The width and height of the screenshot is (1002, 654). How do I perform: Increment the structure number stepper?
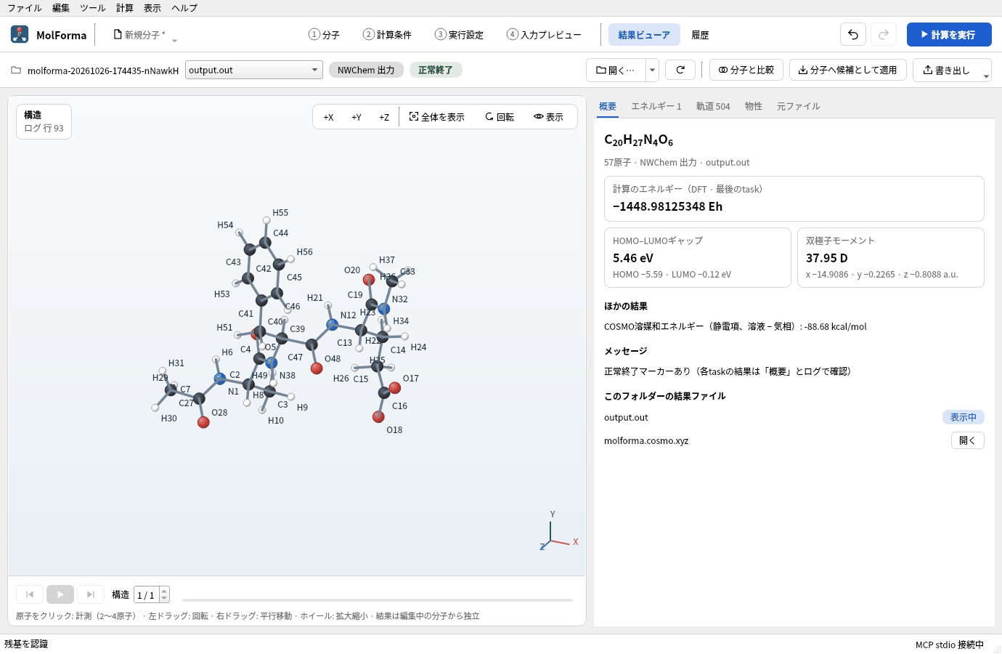click(164, 590)
